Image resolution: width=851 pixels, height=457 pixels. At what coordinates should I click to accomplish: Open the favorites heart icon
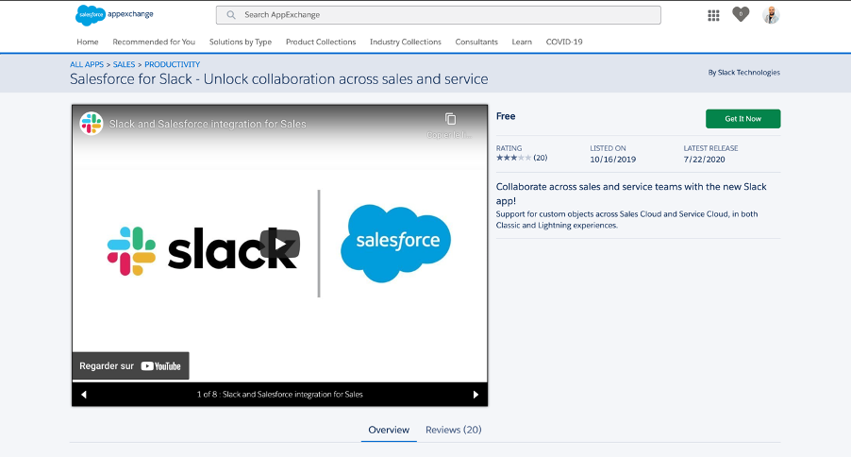click(x=741, y=15)
